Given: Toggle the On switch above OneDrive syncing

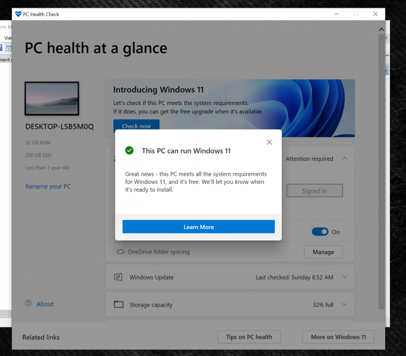Looking at the screenshot, I should pyautogui.click(x=320, y=232).
